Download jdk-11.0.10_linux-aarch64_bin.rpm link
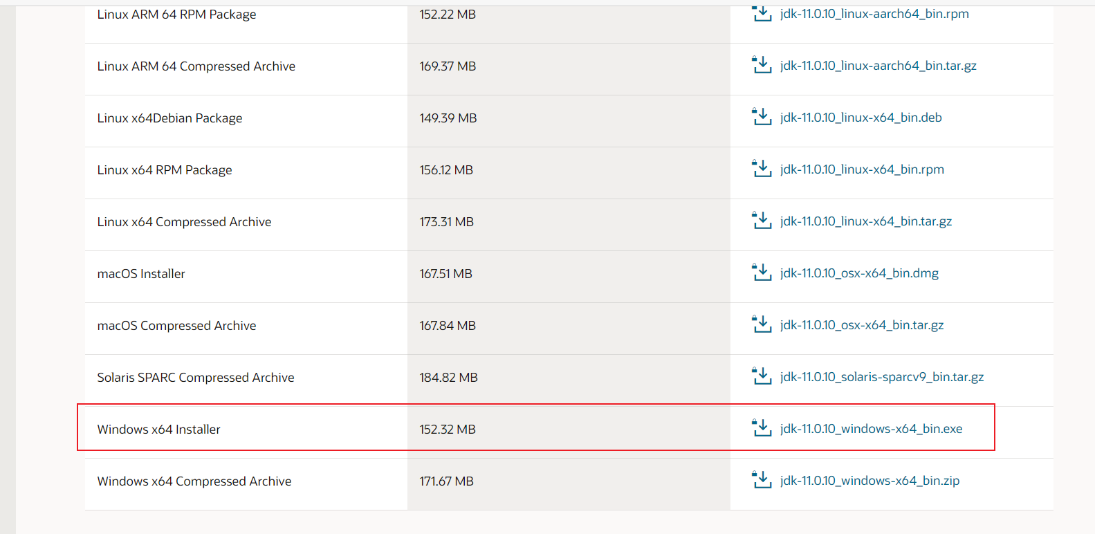This screenshot has height=534, width=1095. tap(874, 14)
